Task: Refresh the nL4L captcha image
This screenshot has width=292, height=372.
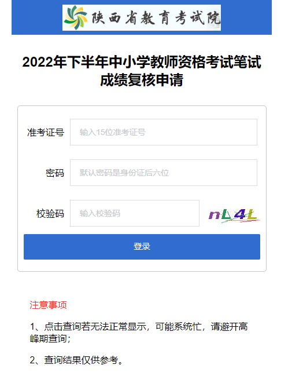Action: [x=234, y=215]
